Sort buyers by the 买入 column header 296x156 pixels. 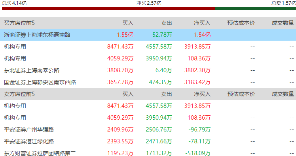[128, 23]
